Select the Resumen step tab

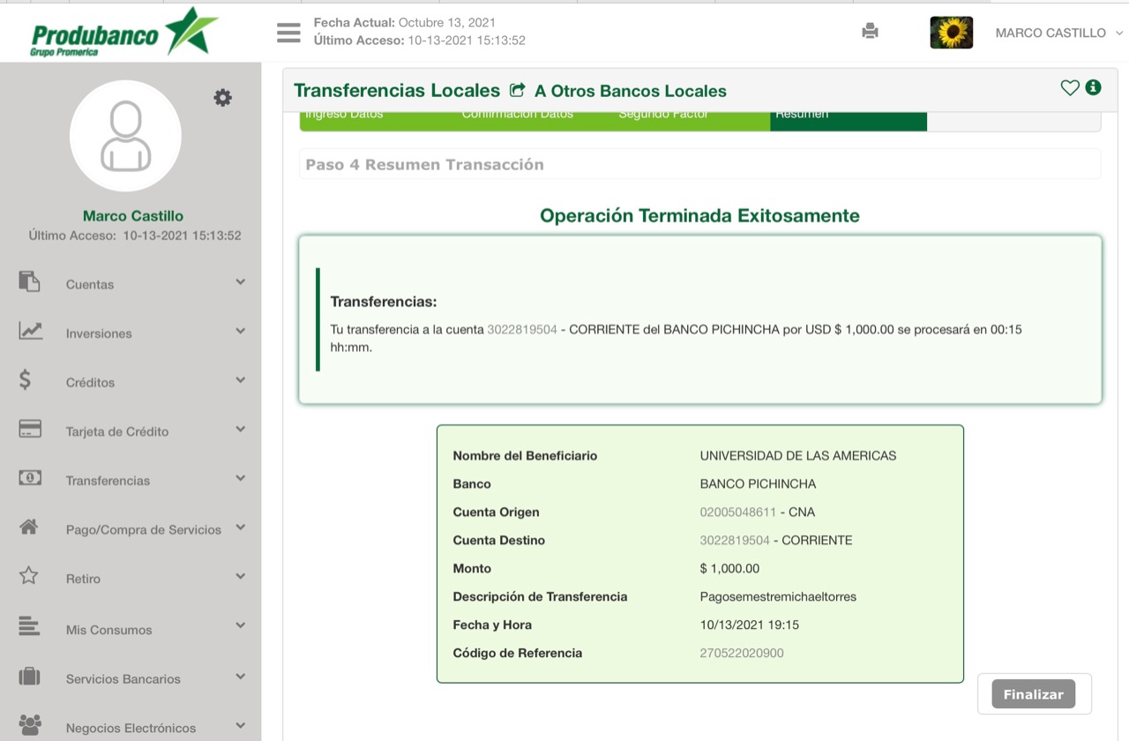[x=848, y=116]
